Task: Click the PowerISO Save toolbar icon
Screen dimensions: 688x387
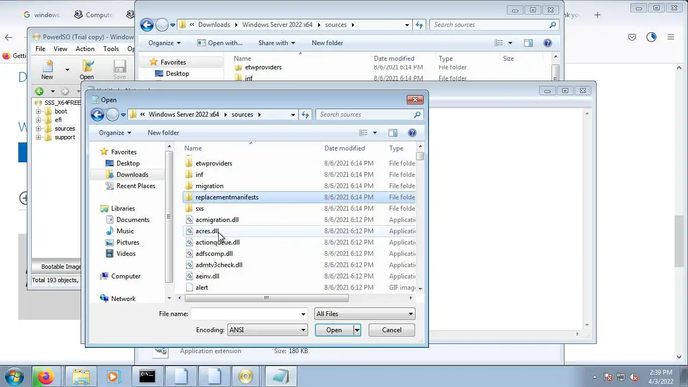Action: (119, 69)
